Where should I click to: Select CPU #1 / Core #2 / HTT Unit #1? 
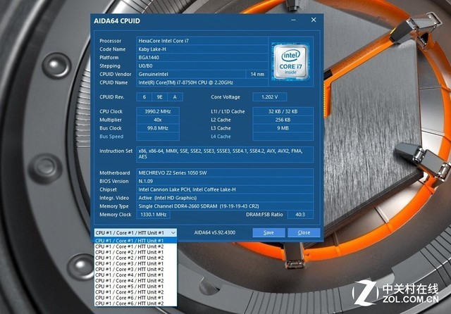click(x=135, y=252)
